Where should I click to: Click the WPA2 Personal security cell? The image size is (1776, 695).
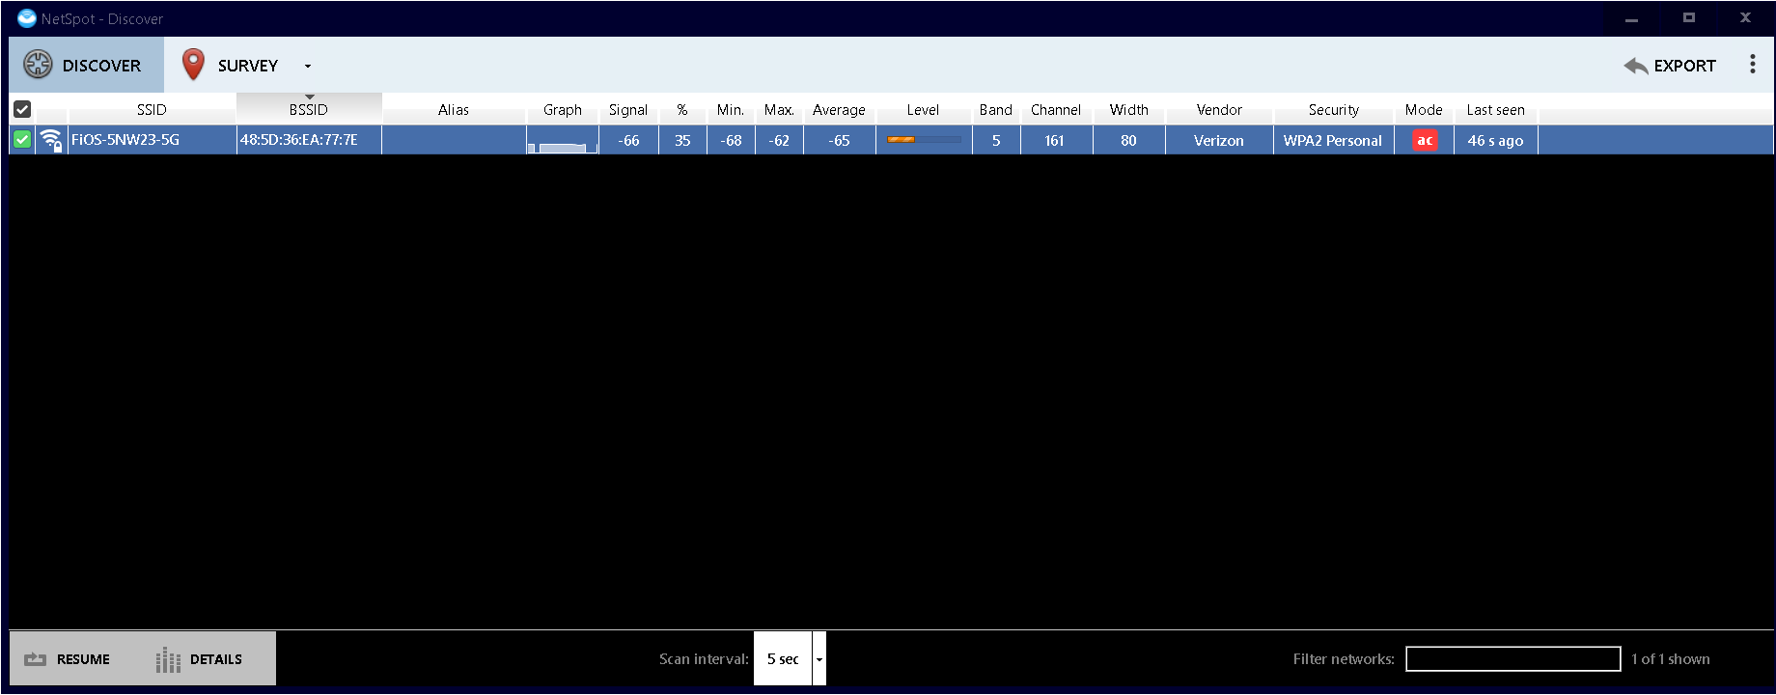pos(1333,141)
